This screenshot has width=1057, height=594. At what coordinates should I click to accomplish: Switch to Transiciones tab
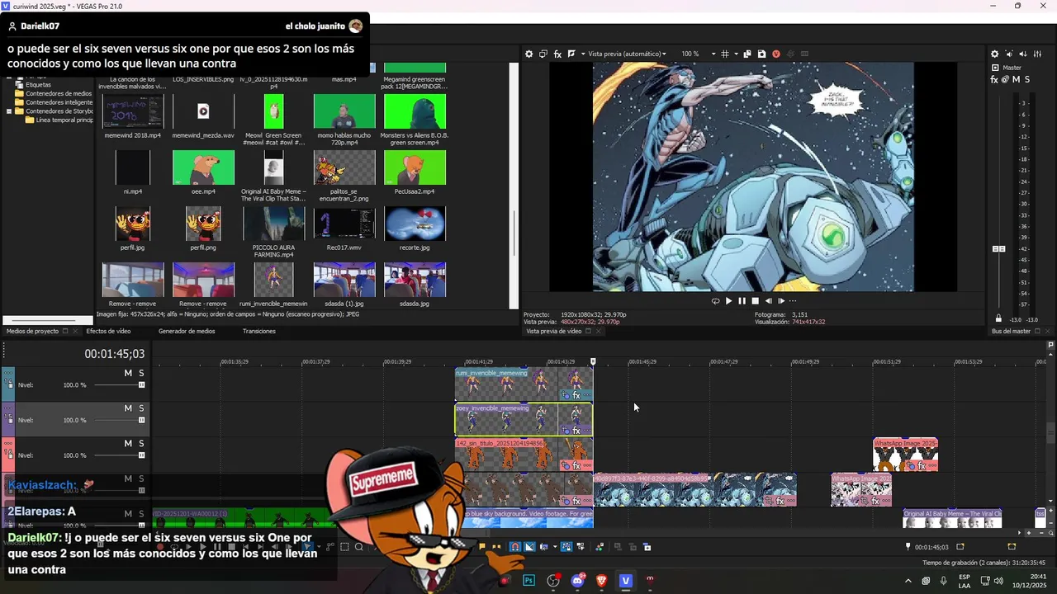[259, 331]
